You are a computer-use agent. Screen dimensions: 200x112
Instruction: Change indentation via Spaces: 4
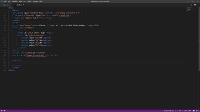point(175,111)
